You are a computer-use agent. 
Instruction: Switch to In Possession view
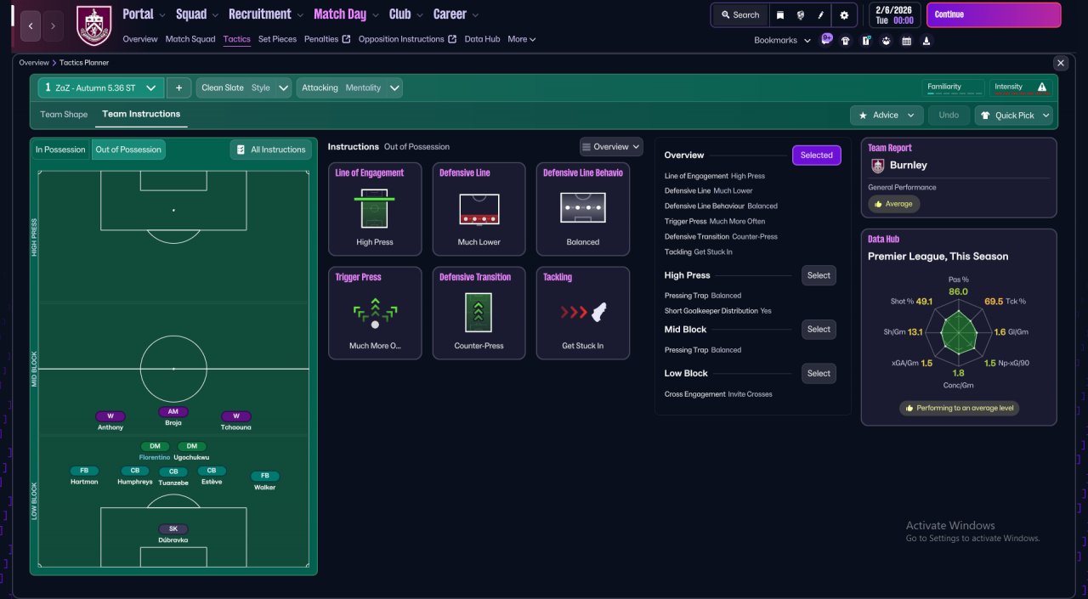59,150
